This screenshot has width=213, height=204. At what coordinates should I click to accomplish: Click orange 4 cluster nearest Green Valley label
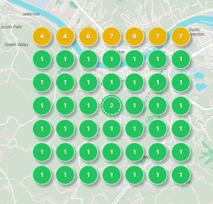click(x=42, y=36)
